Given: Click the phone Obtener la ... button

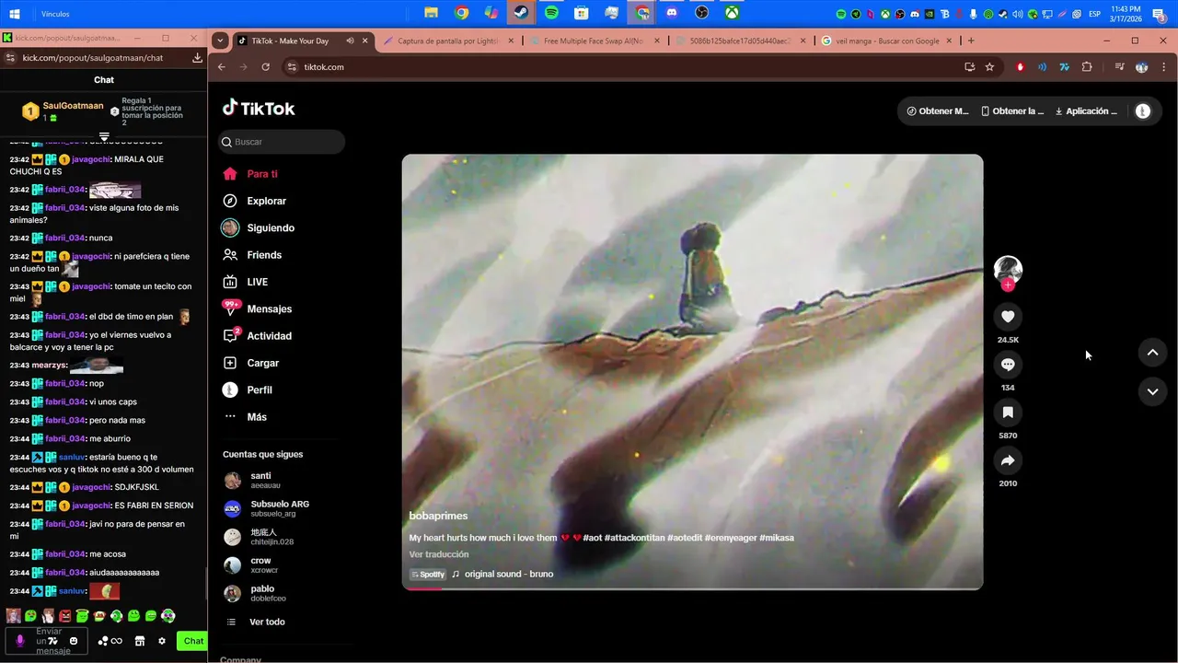Looking at the screenshot, I should tap(1012, 111).
